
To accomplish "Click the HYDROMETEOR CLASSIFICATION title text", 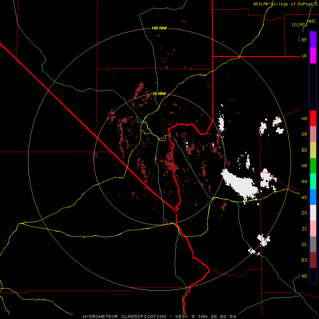I will click(124, 317).
